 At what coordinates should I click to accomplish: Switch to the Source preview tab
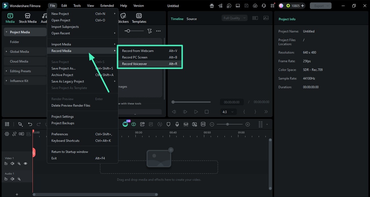point(192,19)
